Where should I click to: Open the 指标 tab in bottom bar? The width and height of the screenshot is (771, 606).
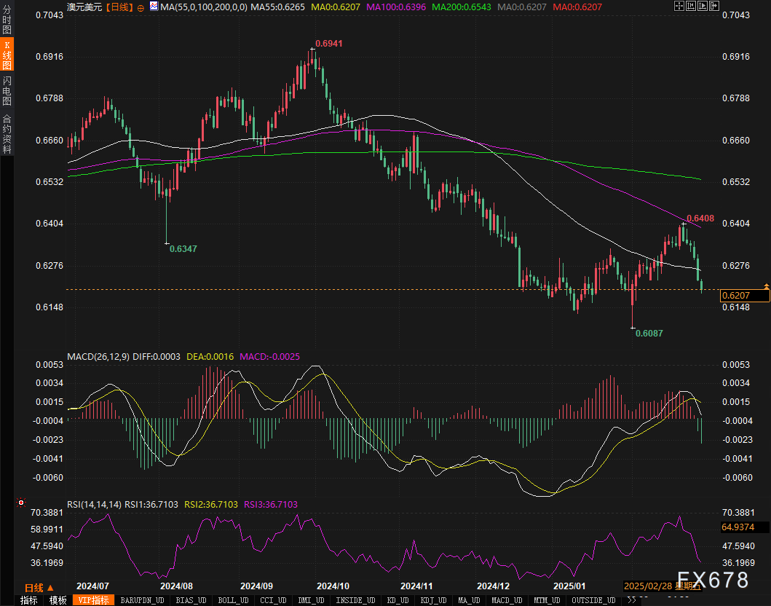[29, 600]
